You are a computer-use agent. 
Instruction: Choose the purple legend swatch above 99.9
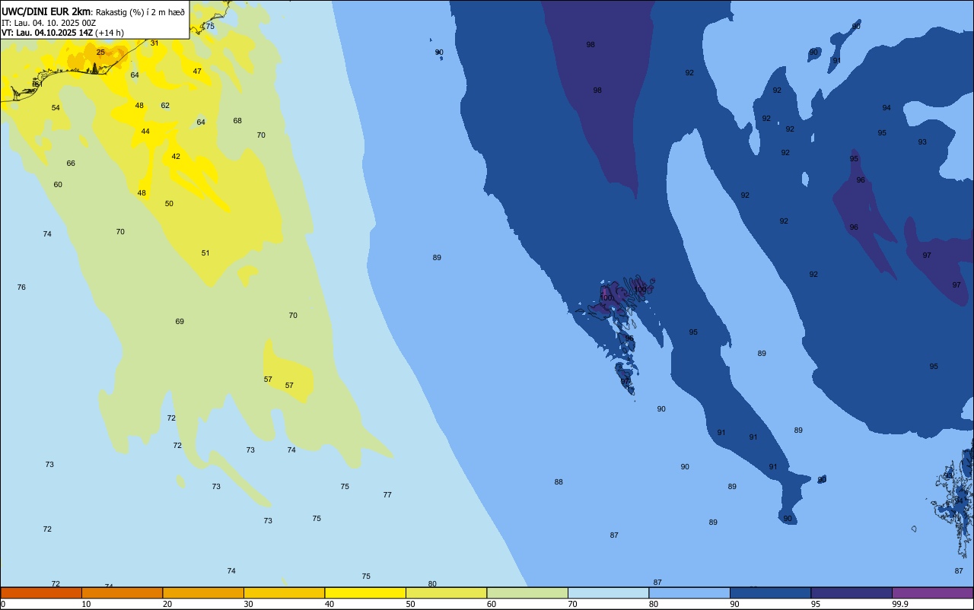coord(932,593)
